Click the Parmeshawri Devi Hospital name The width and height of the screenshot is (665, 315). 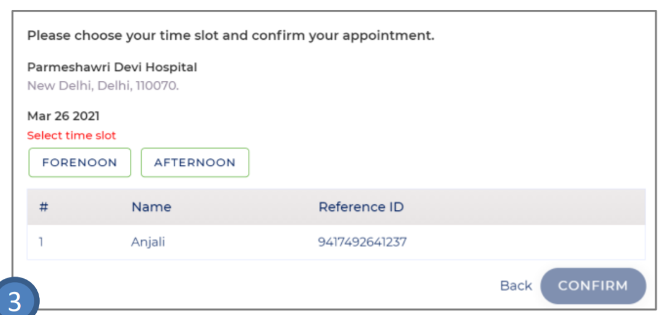(112, 67)
